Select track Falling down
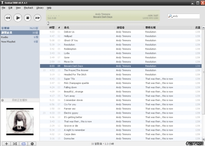This screenshot has height=146, width=205. click(121, 87)
